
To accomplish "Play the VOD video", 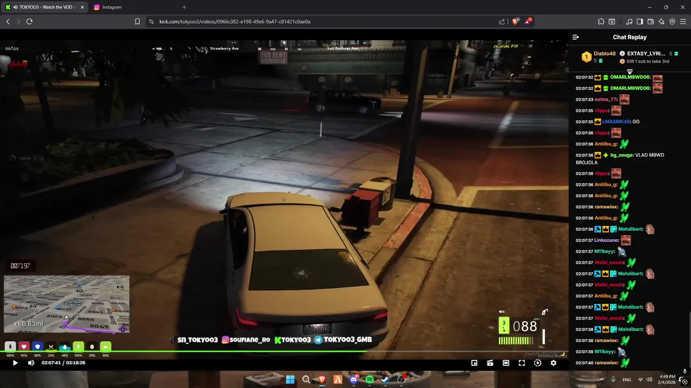I will coord(15,363).
